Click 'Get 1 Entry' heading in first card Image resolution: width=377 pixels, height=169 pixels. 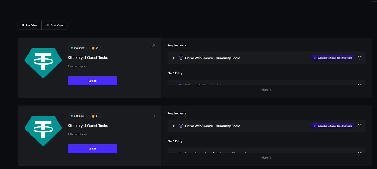point(175,73)
